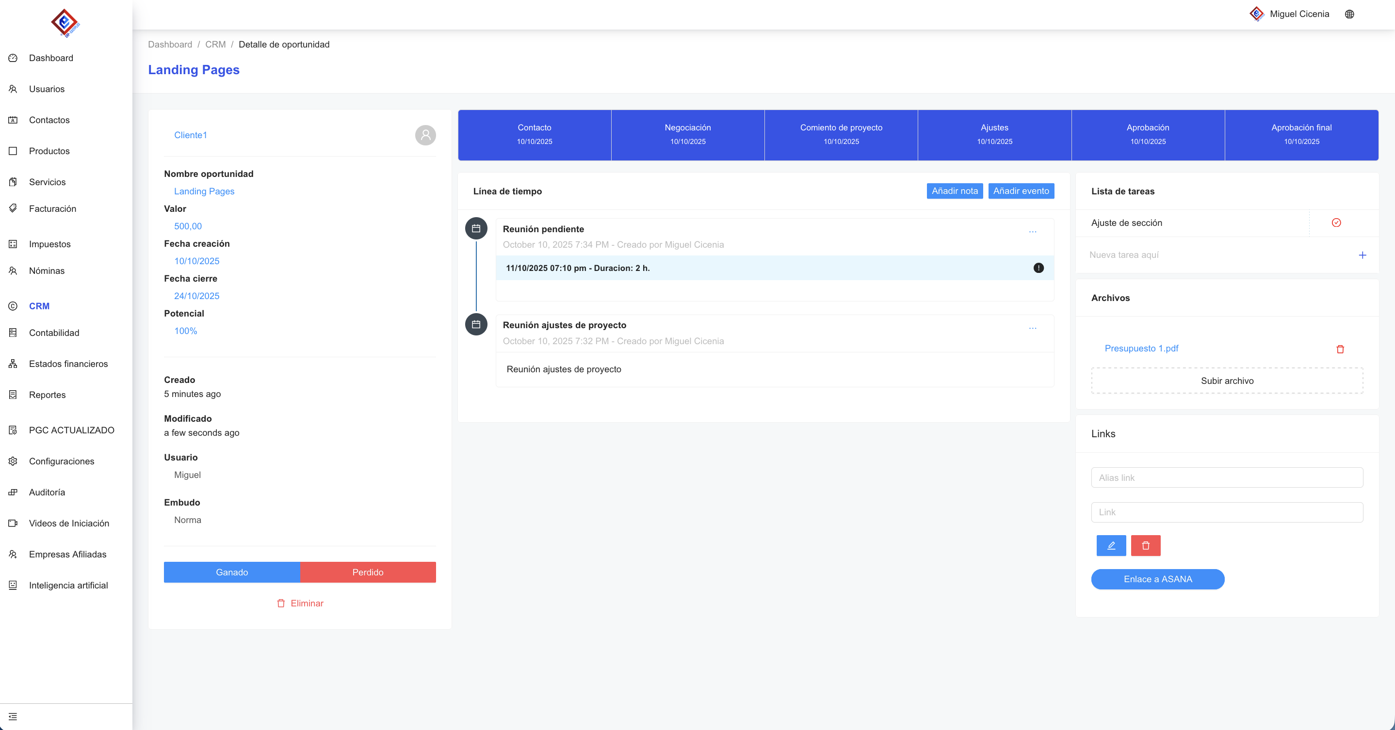Open options menu for Reunión pendiente
The height and width of the screenshot is (730, 1395).
tap(1032, 232)
